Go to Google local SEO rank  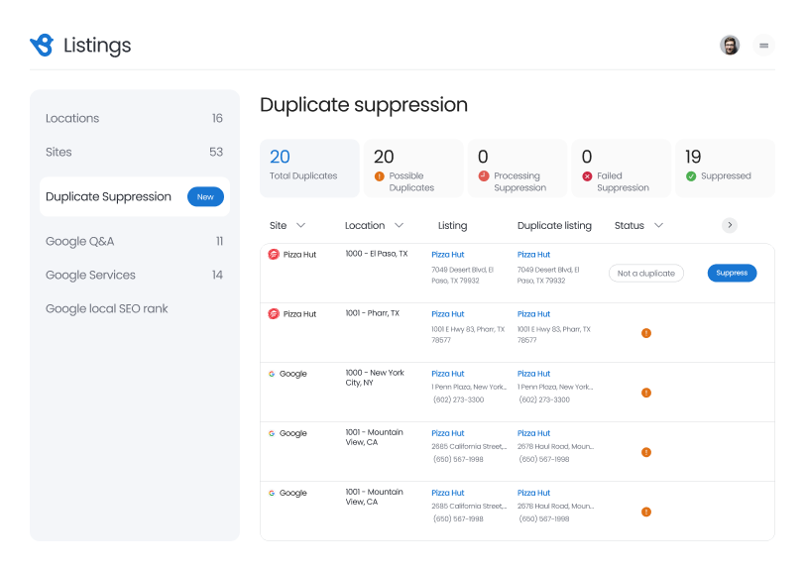point(106,308)
